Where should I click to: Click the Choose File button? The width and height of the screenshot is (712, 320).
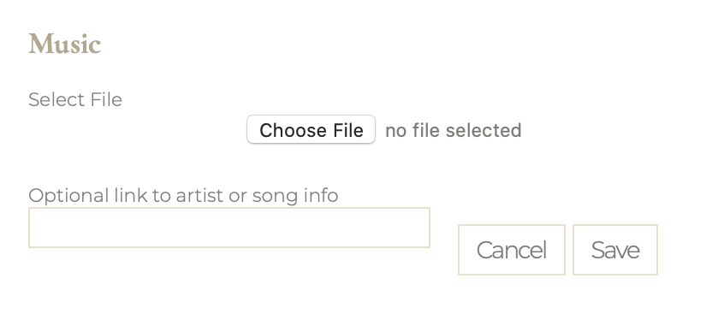[311, 130]
